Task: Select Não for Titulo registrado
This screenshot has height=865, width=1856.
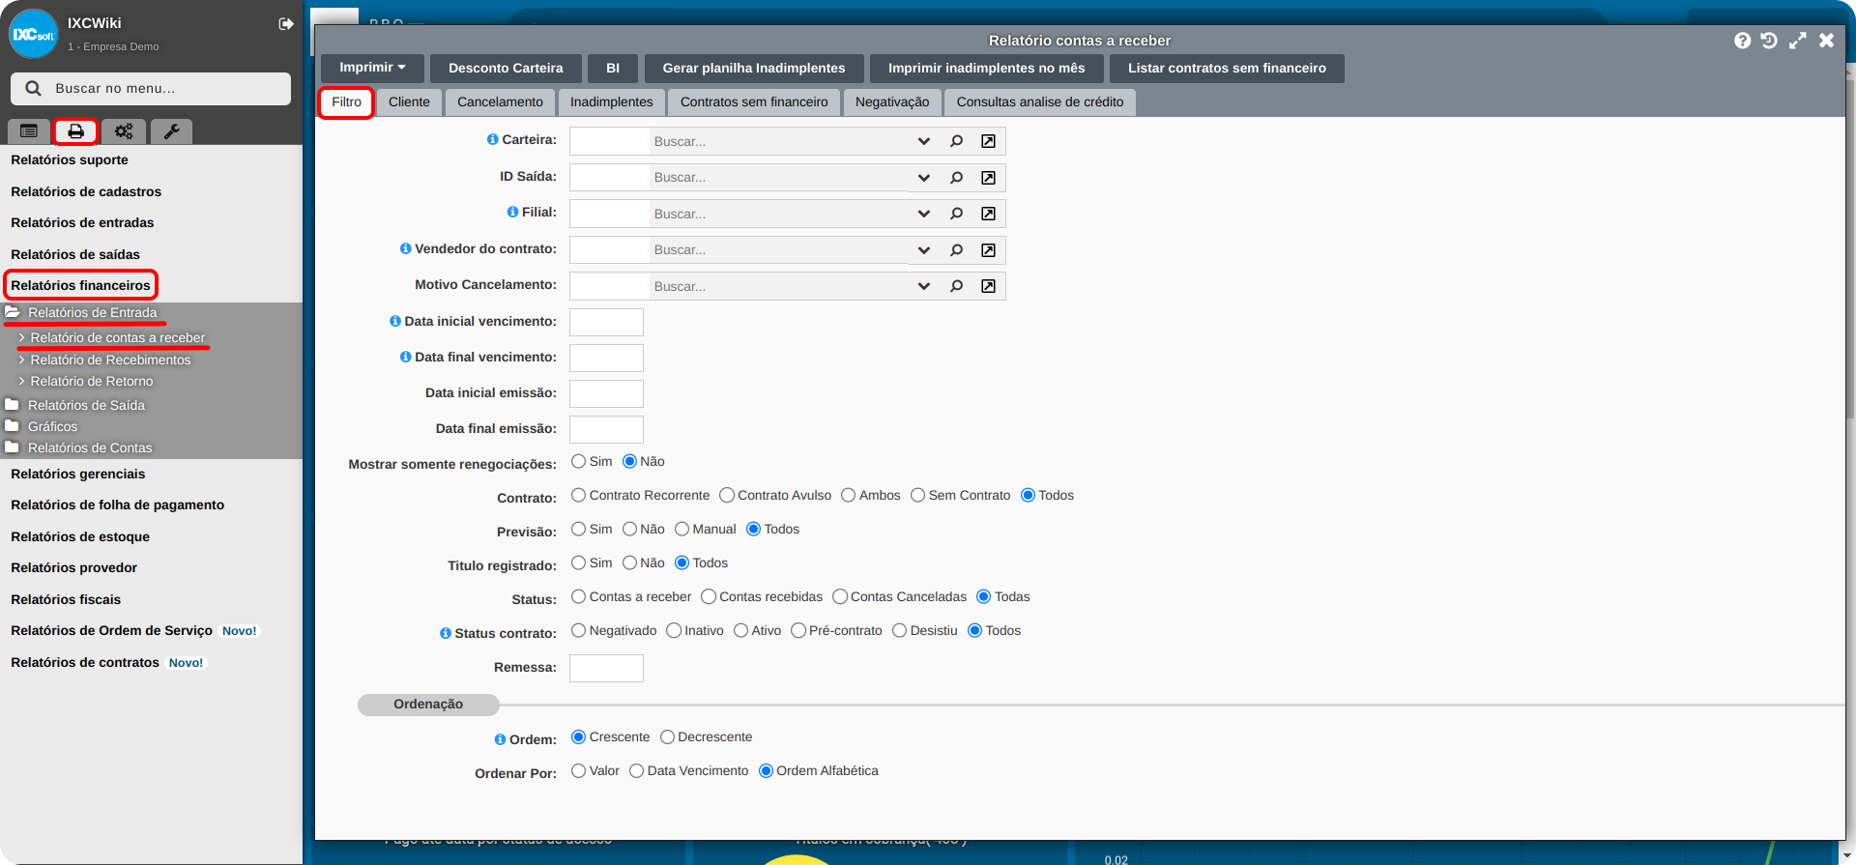Action: [629, 562]
